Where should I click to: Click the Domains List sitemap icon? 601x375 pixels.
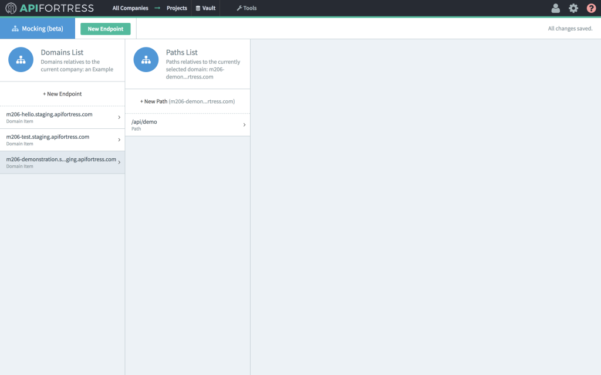(21, 59)
